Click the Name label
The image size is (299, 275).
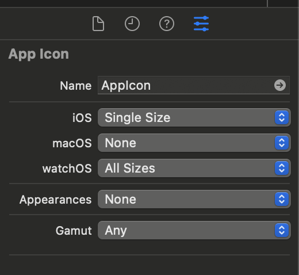pyautogui.click(x=76, y=86)
